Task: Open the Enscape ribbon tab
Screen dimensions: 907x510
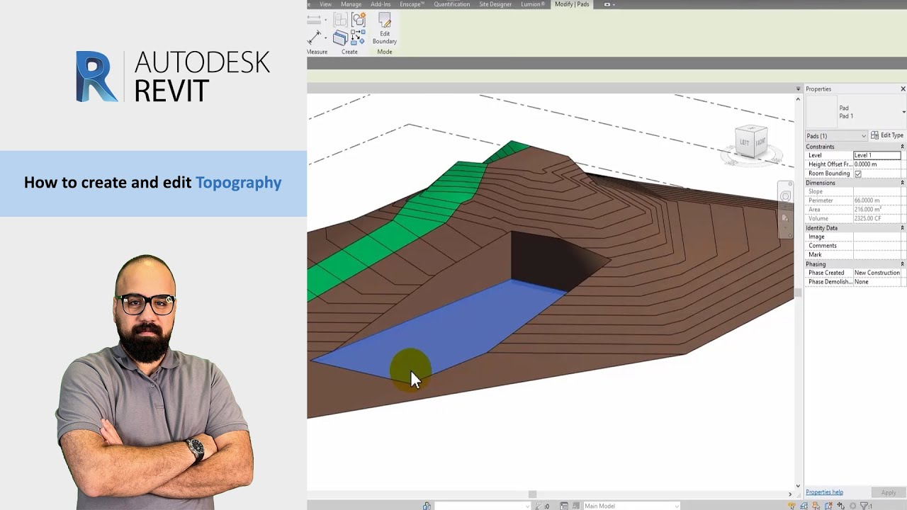Action: (412, 4)
